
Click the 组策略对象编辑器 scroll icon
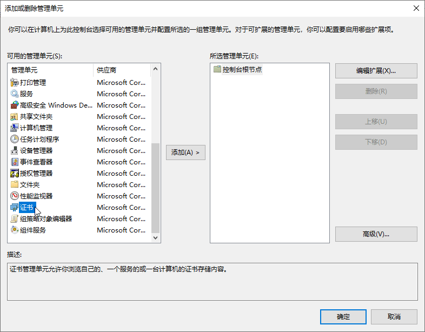[x=15, y=218]
